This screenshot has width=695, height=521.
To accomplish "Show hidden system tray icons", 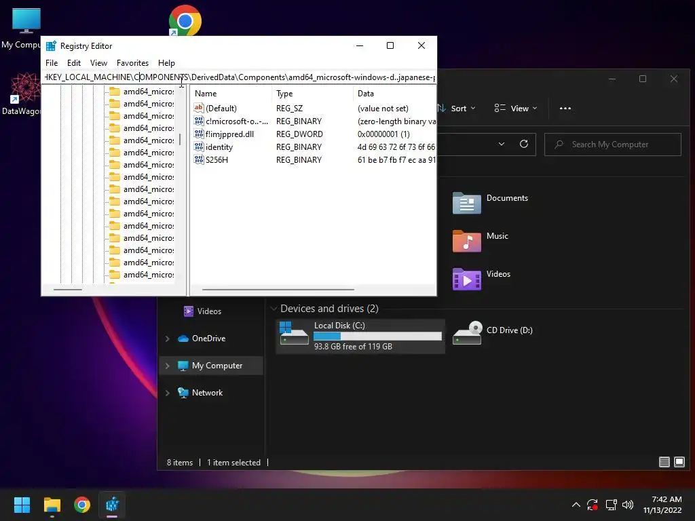I will point(576,505).
